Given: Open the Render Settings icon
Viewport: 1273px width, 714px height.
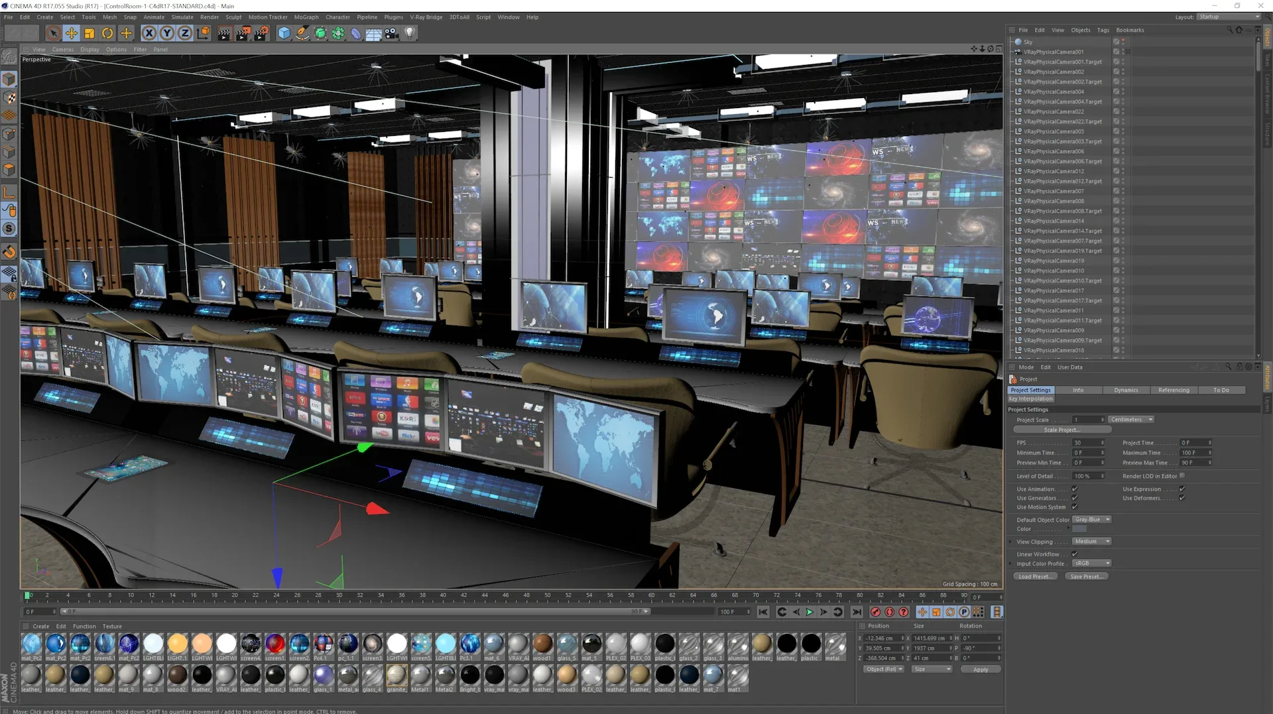Looking at the screenshot, I should tap(261, 32).
